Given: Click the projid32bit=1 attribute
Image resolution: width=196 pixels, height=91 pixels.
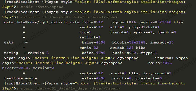Looking at the screenshot, I should pos(144,27).
